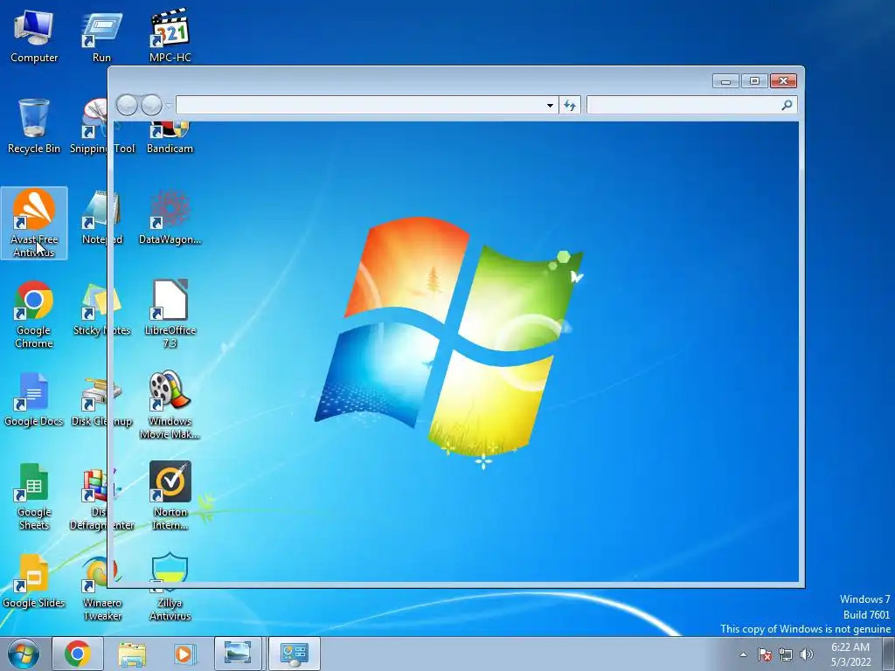
Task: Select Norton Internet Security icon
Action: click(170, 496)
